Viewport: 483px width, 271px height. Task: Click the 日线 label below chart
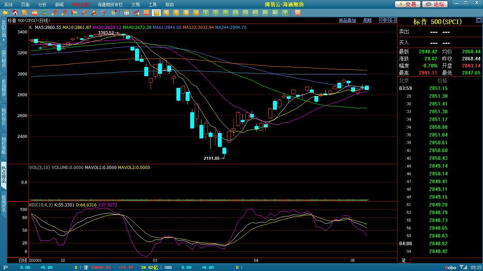[x=23, y=260]
